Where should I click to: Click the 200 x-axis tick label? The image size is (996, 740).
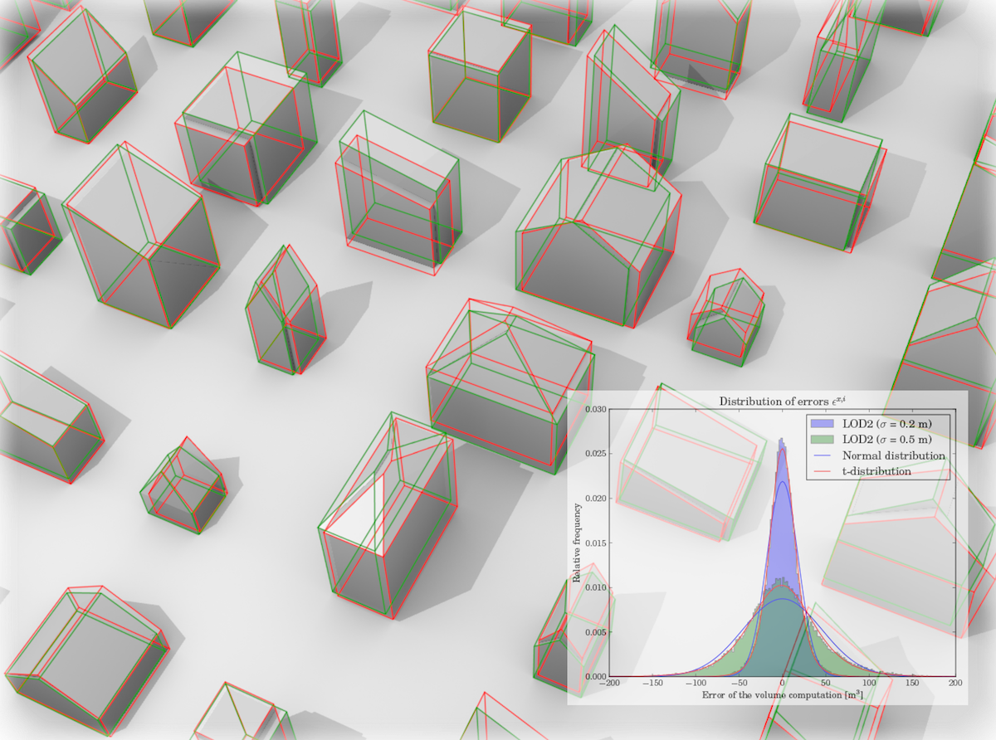(x=954, y=684)
